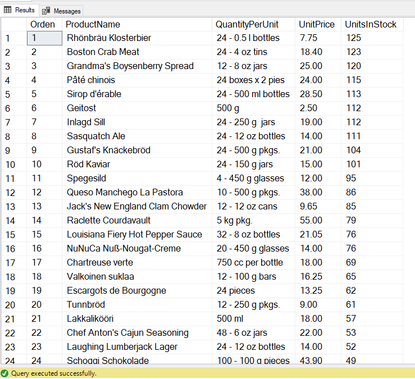Click the units in stock 69 cell

372,263
